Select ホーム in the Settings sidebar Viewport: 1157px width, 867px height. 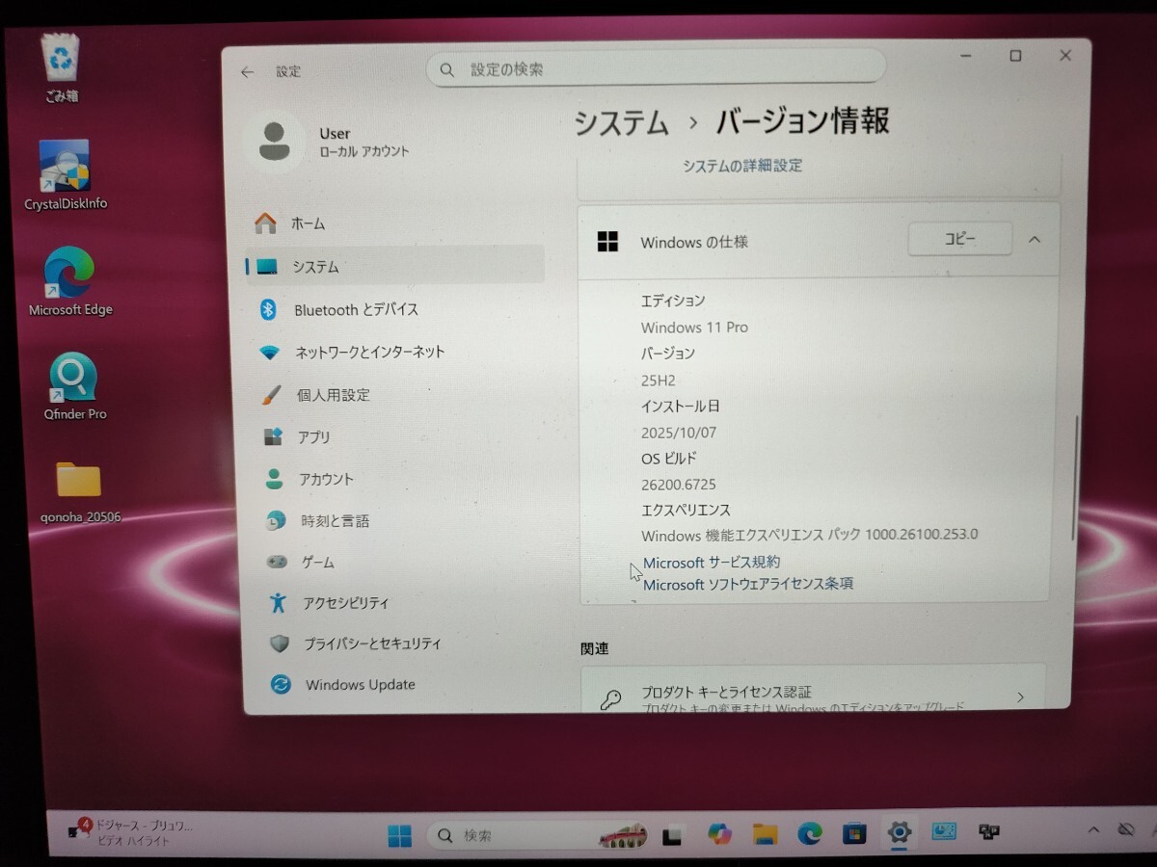pyautogui.click(x=394, y=223)
